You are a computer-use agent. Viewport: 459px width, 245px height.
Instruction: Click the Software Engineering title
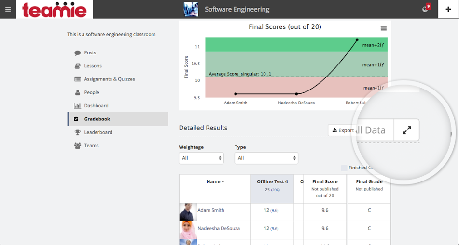(x=237, y=9)
